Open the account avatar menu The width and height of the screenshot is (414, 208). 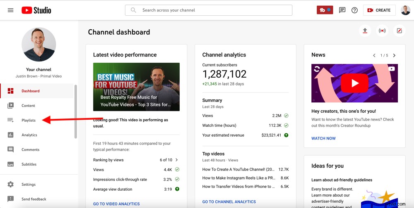(x=406, y=10)
